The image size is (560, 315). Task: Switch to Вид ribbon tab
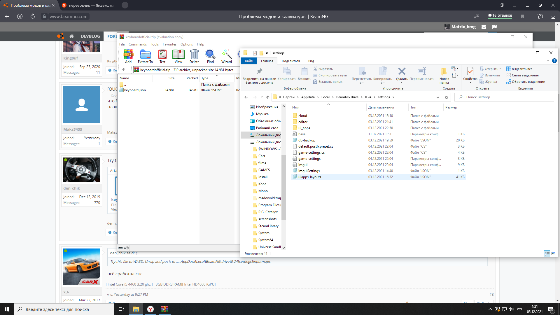(311, 61)
